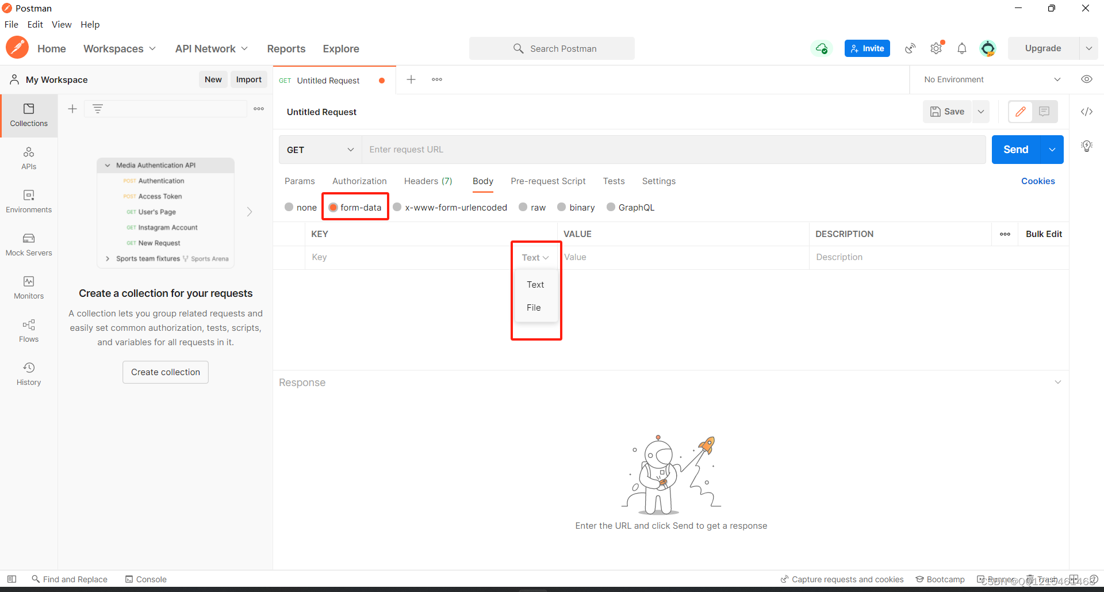
Task: Switch to the Params tab
Action: click(x=300, y=181)
